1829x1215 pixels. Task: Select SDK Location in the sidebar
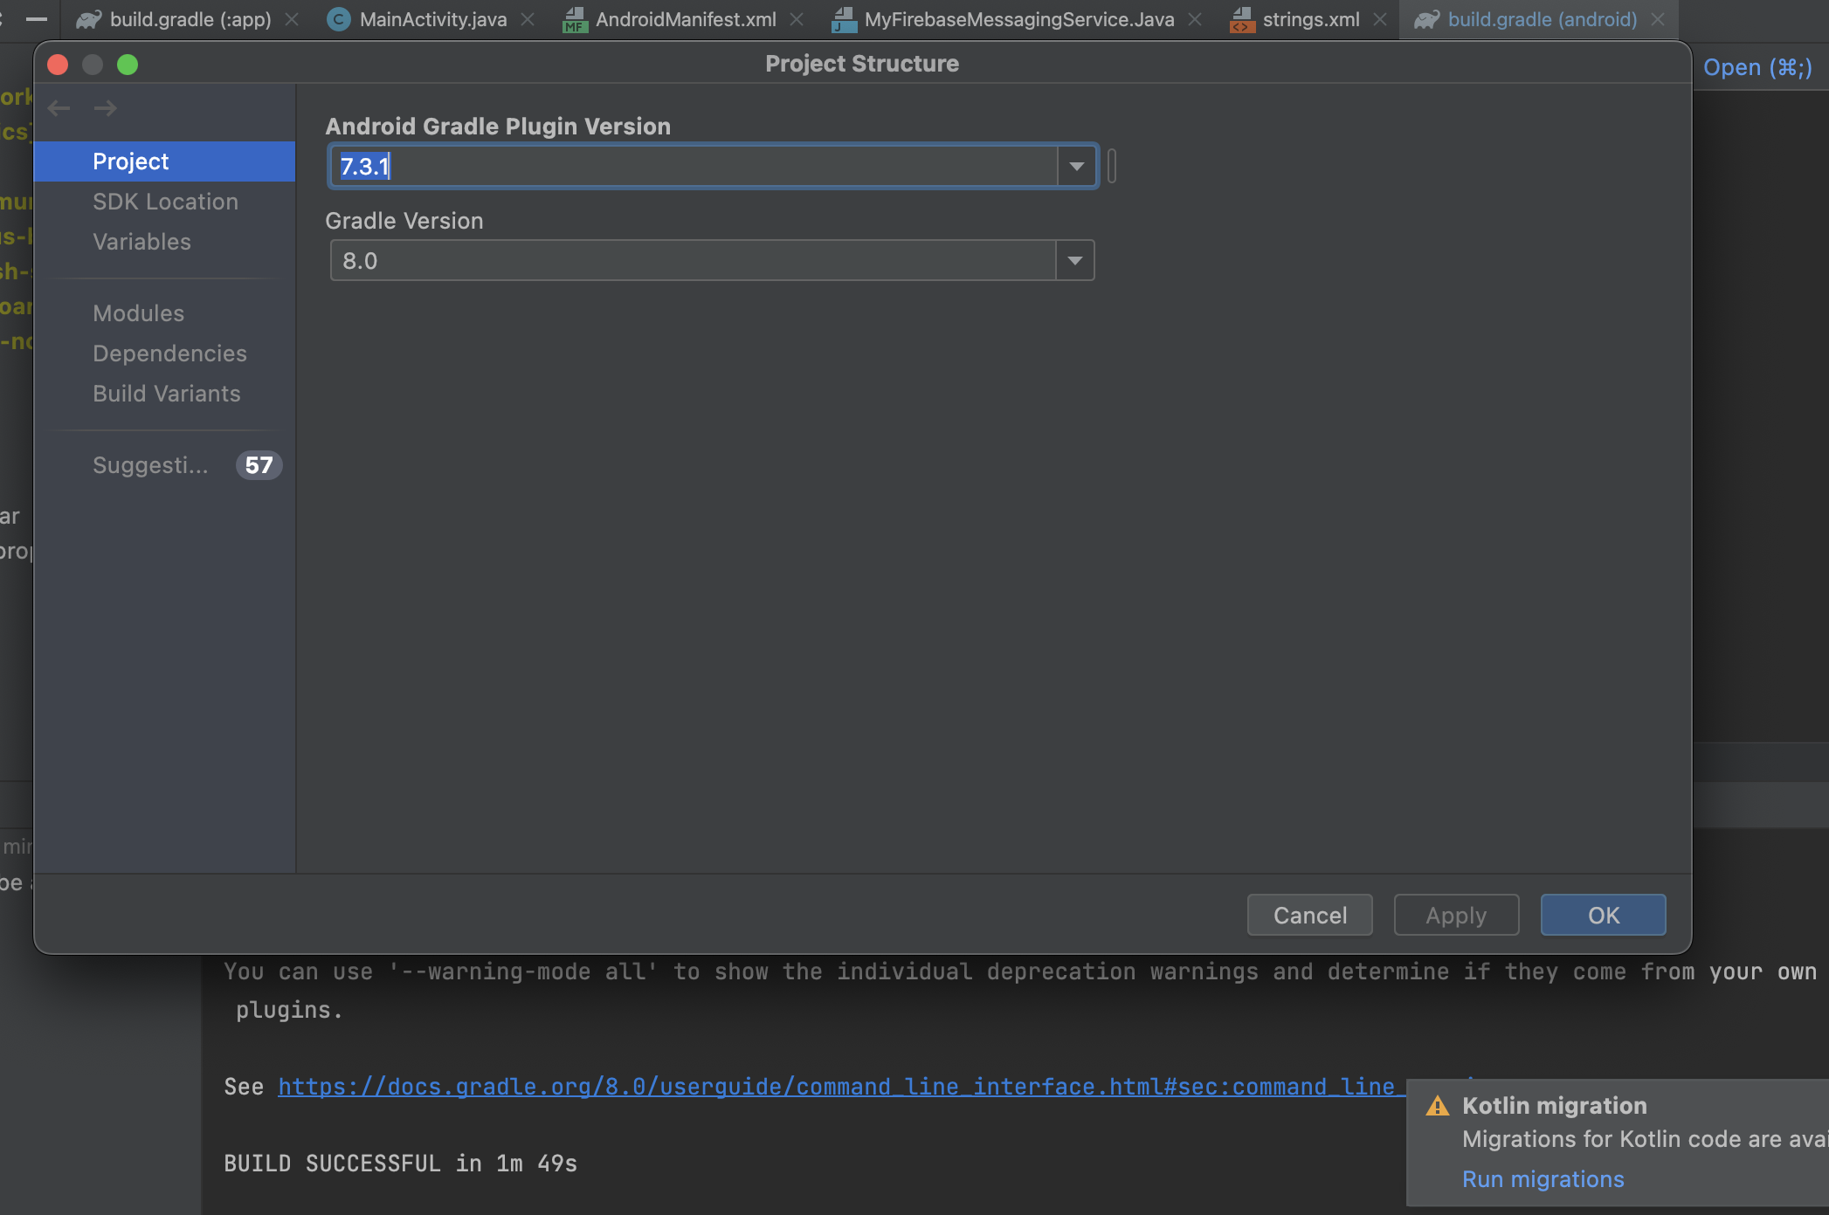tap(165, 201)
